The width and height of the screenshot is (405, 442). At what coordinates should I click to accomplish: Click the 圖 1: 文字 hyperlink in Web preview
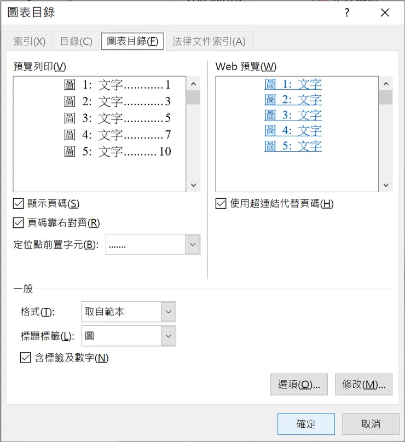pos(293,84)
